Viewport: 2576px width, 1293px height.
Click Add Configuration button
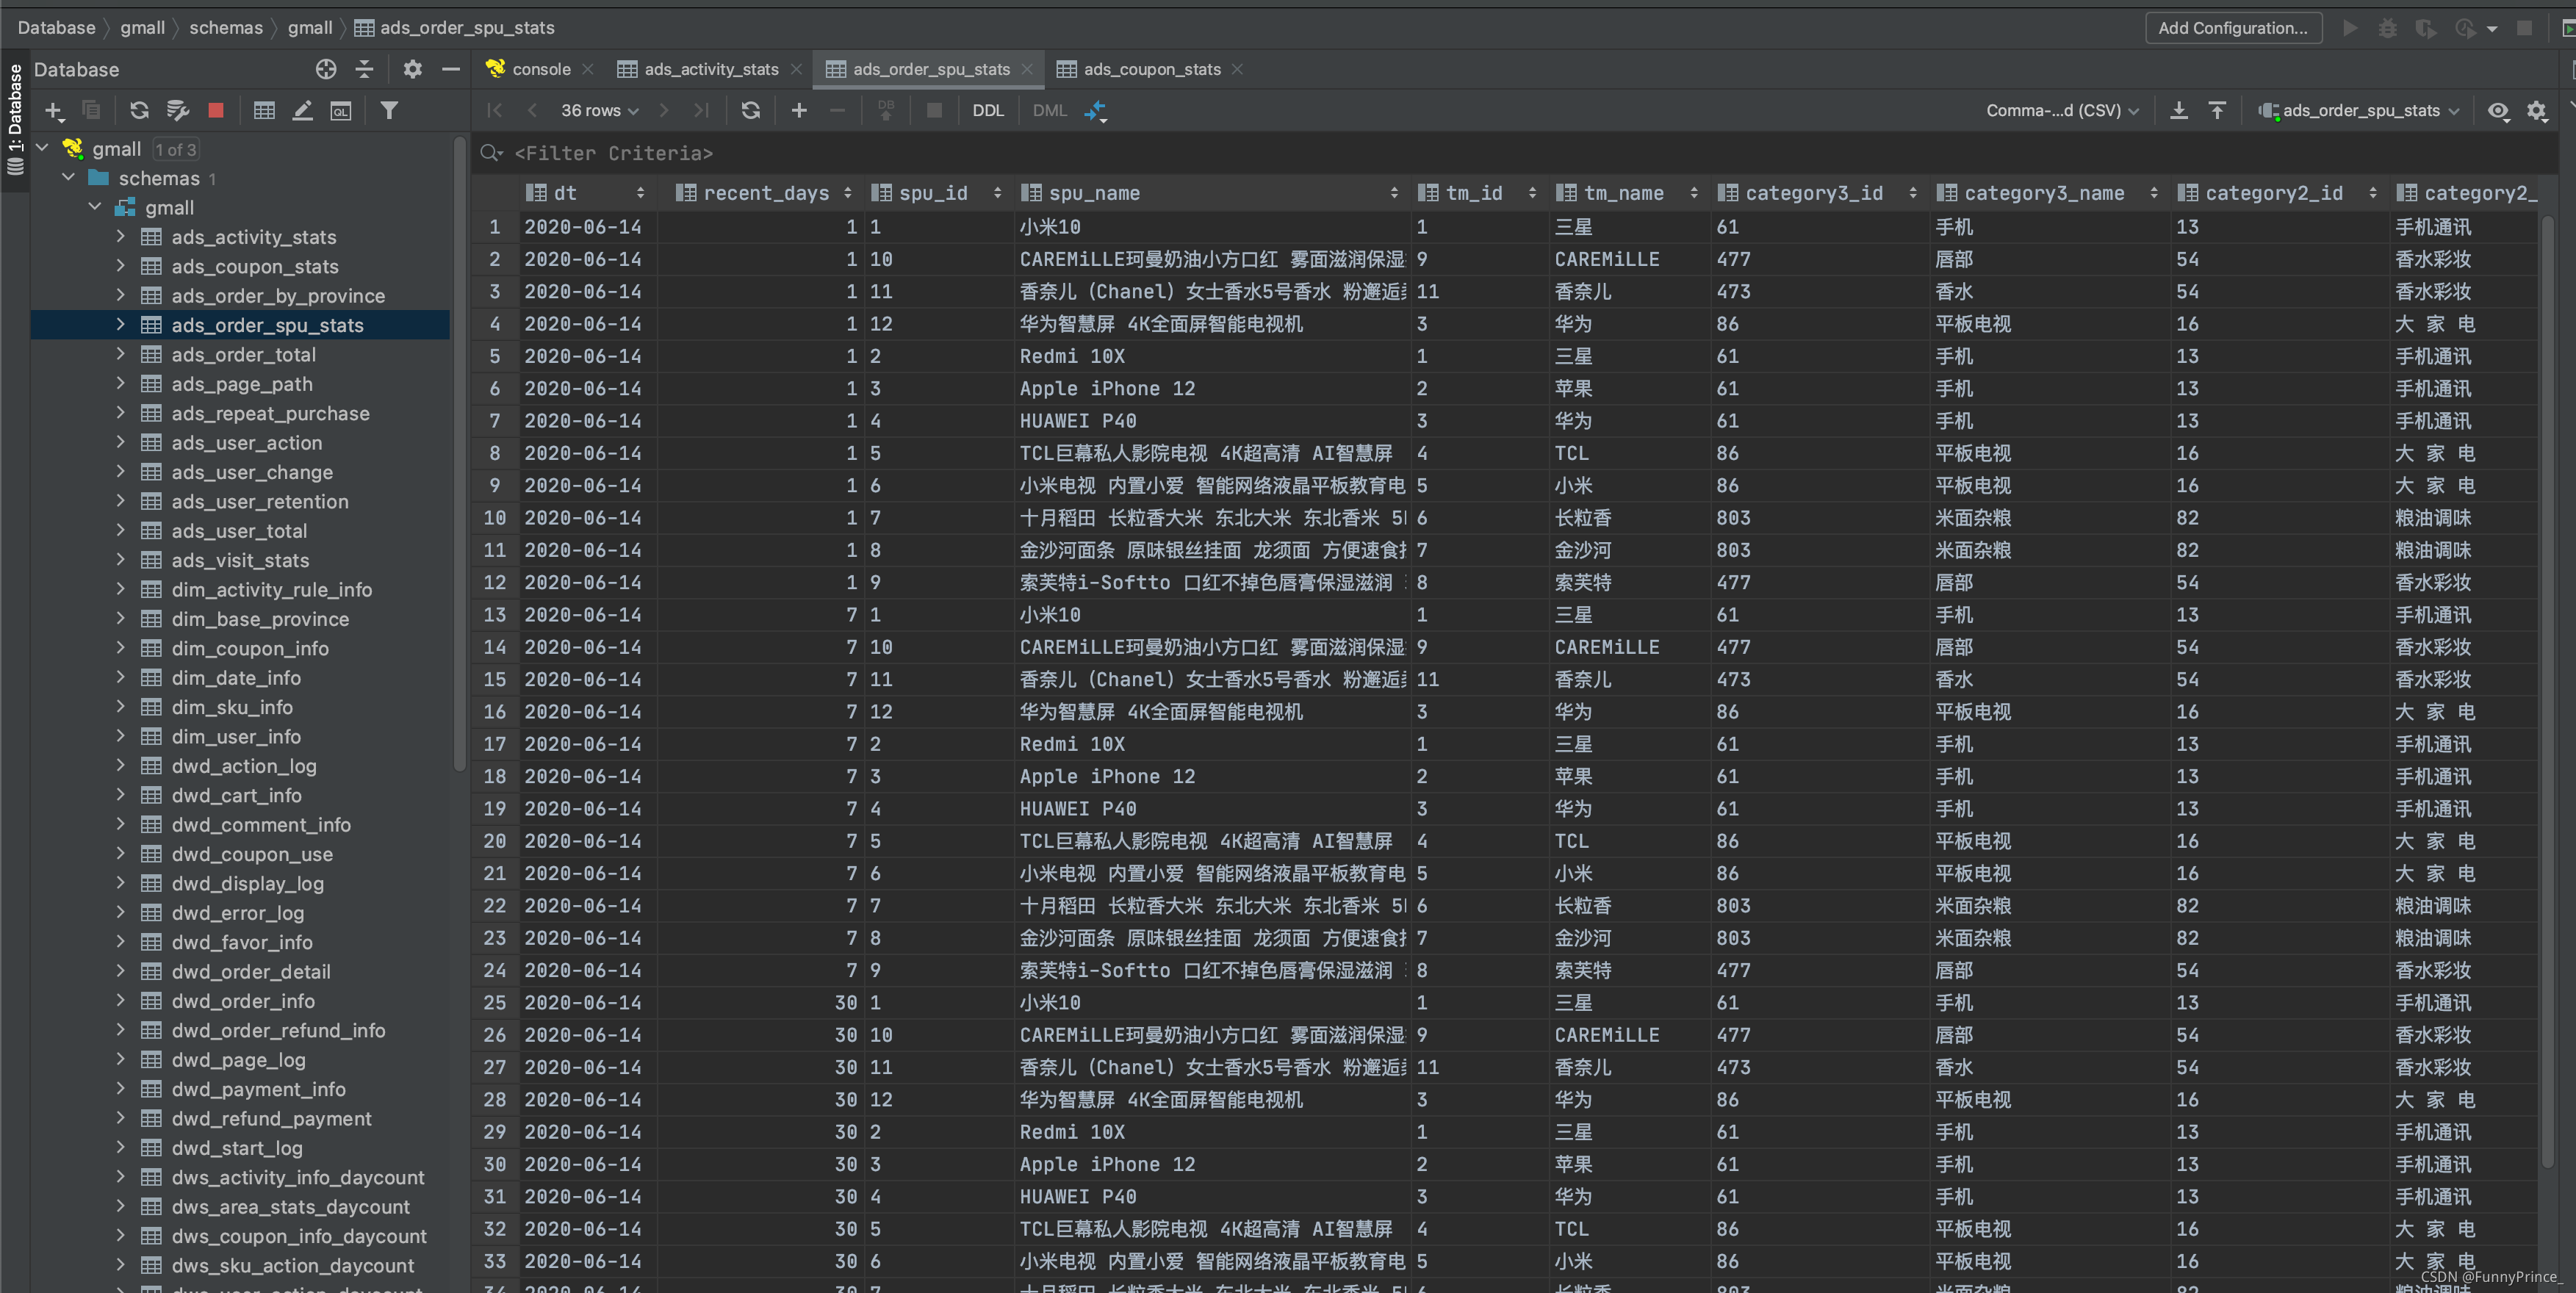coord(2232,28)
